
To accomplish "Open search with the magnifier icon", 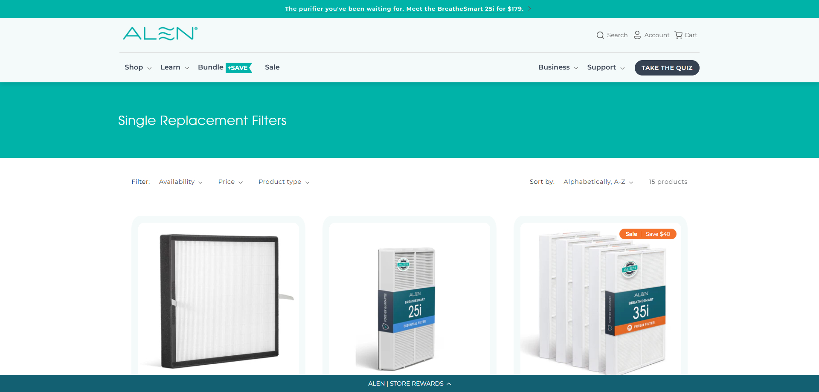I will click(600, 35).
